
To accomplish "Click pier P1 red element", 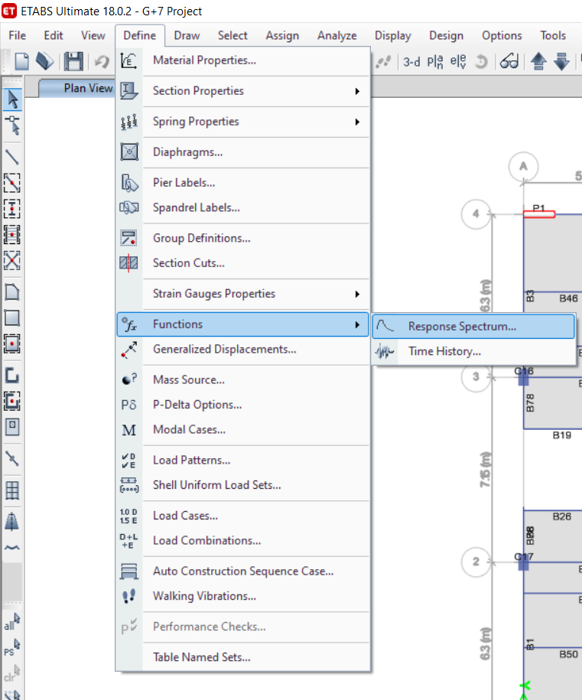I will [538, 214].
